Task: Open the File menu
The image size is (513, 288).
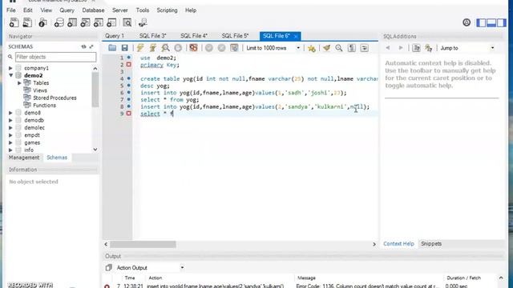Action: (x=11, y=10)
